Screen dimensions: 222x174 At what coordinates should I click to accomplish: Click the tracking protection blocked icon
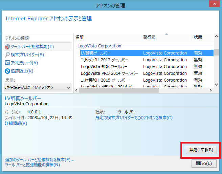pyautogui.click(x=7, y=71)
